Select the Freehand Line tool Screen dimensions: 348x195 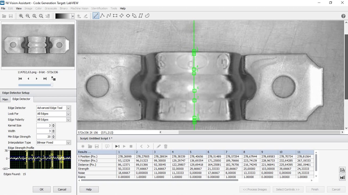pos(109,16)
